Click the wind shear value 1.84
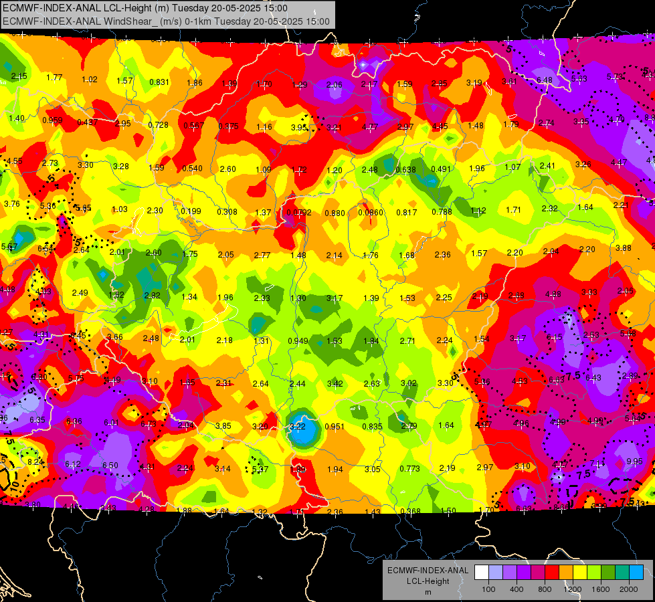Screen dimensions: 655x602 pyautogui.click(x=371, y=341)
